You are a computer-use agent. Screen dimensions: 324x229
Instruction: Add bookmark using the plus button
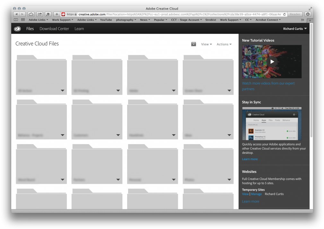[57, 14]
